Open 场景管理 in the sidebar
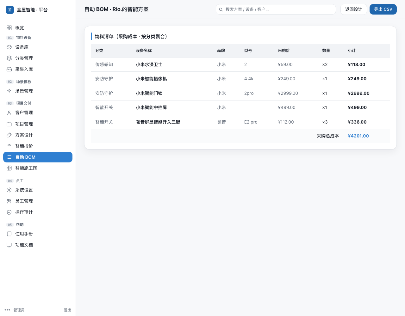Screen dimensions: 405x316 38,91
